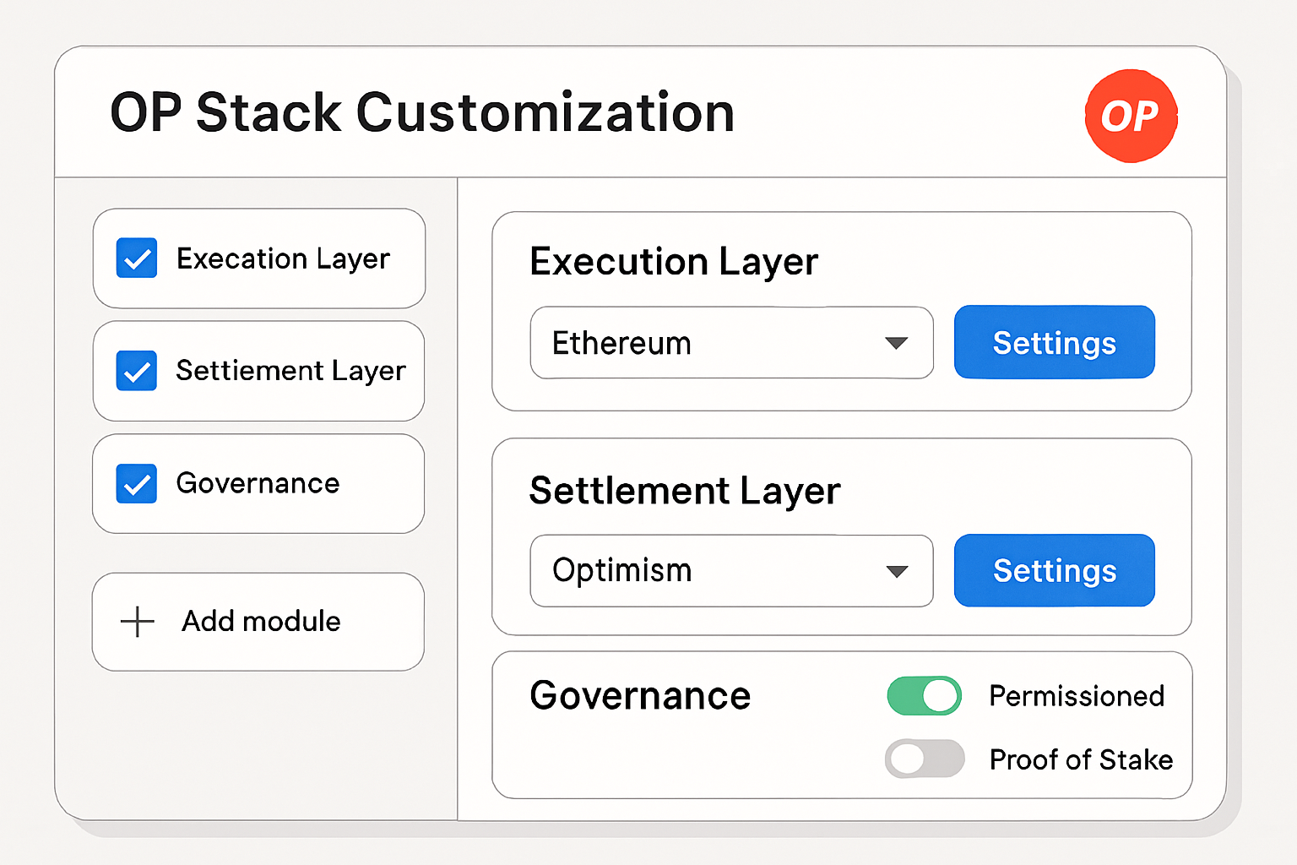The height and width of the screenshot is (865, 1297).
Task: Click the Settlement Layer dropdown chevron
Action: 897,571
